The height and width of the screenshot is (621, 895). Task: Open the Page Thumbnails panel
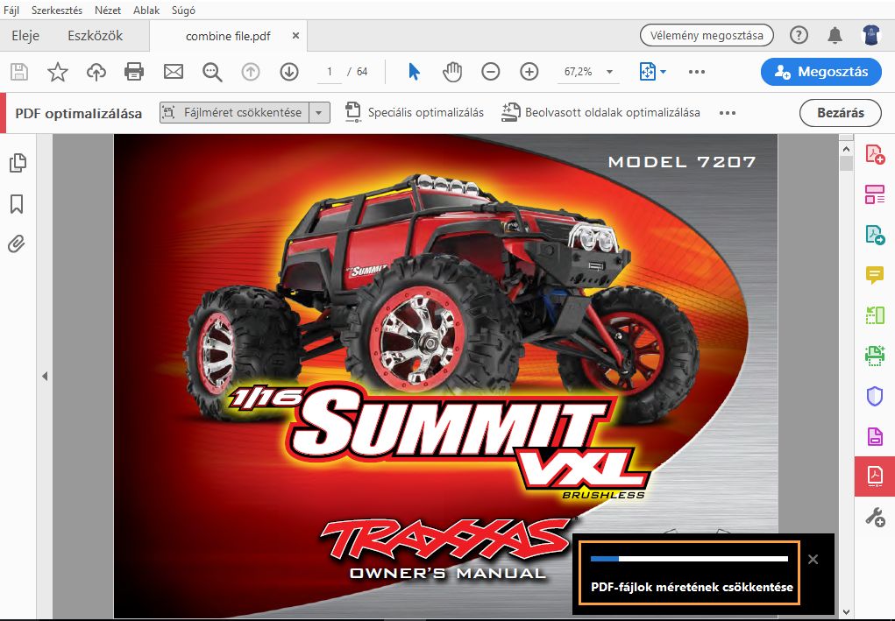click(18, 163)
